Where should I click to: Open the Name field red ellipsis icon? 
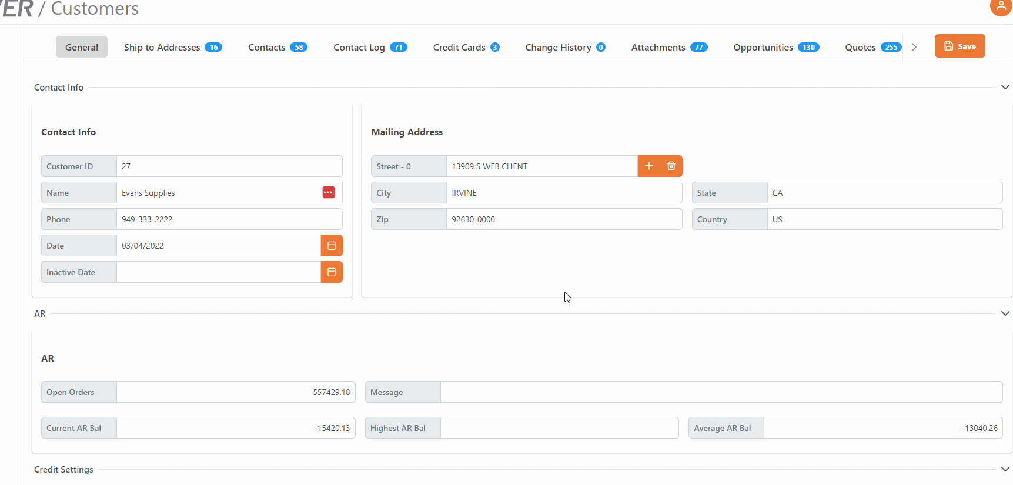[x=329, y=193]
